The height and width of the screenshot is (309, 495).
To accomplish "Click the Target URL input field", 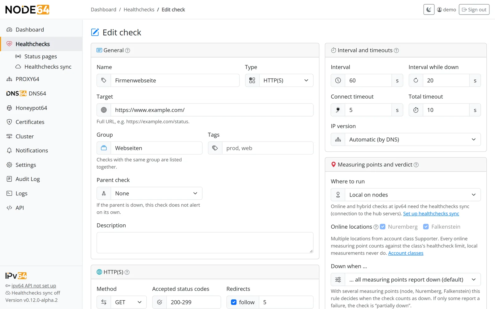I will pos(212,110).
